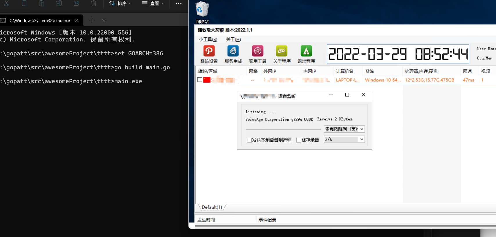Click the 事件记录 log column header
The height and width of the screenshot is (237, 496).
click(x=376, y=220)
